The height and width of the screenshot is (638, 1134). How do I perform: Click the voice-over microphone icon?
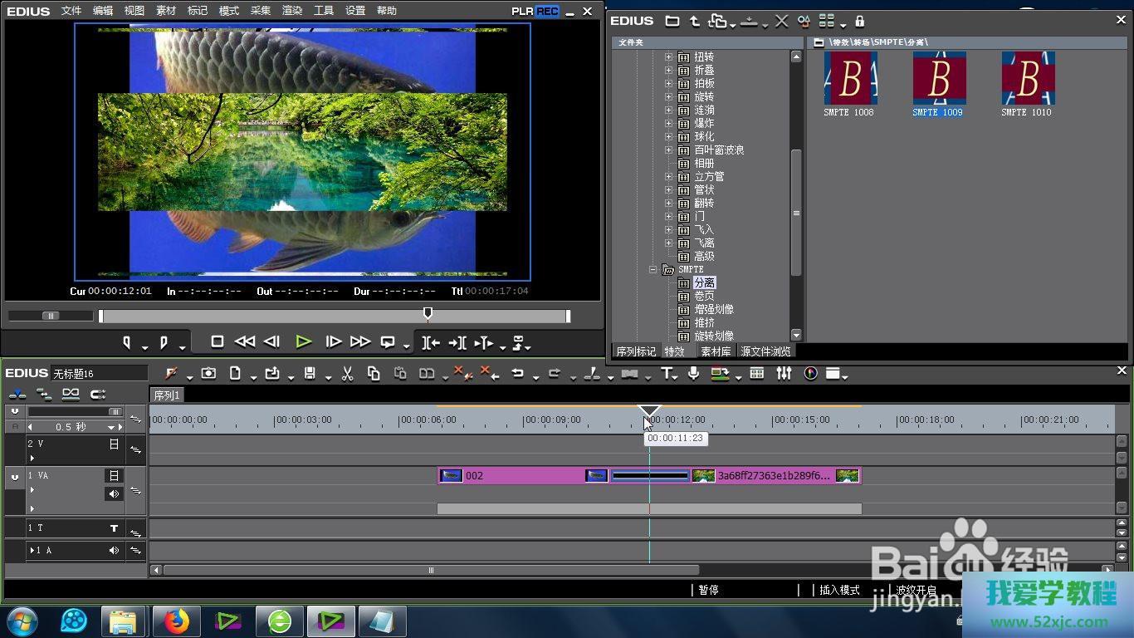point(693,374)
